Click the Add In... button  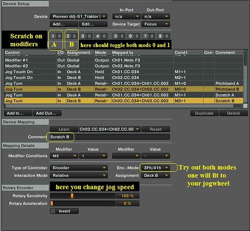pos(18,113)
